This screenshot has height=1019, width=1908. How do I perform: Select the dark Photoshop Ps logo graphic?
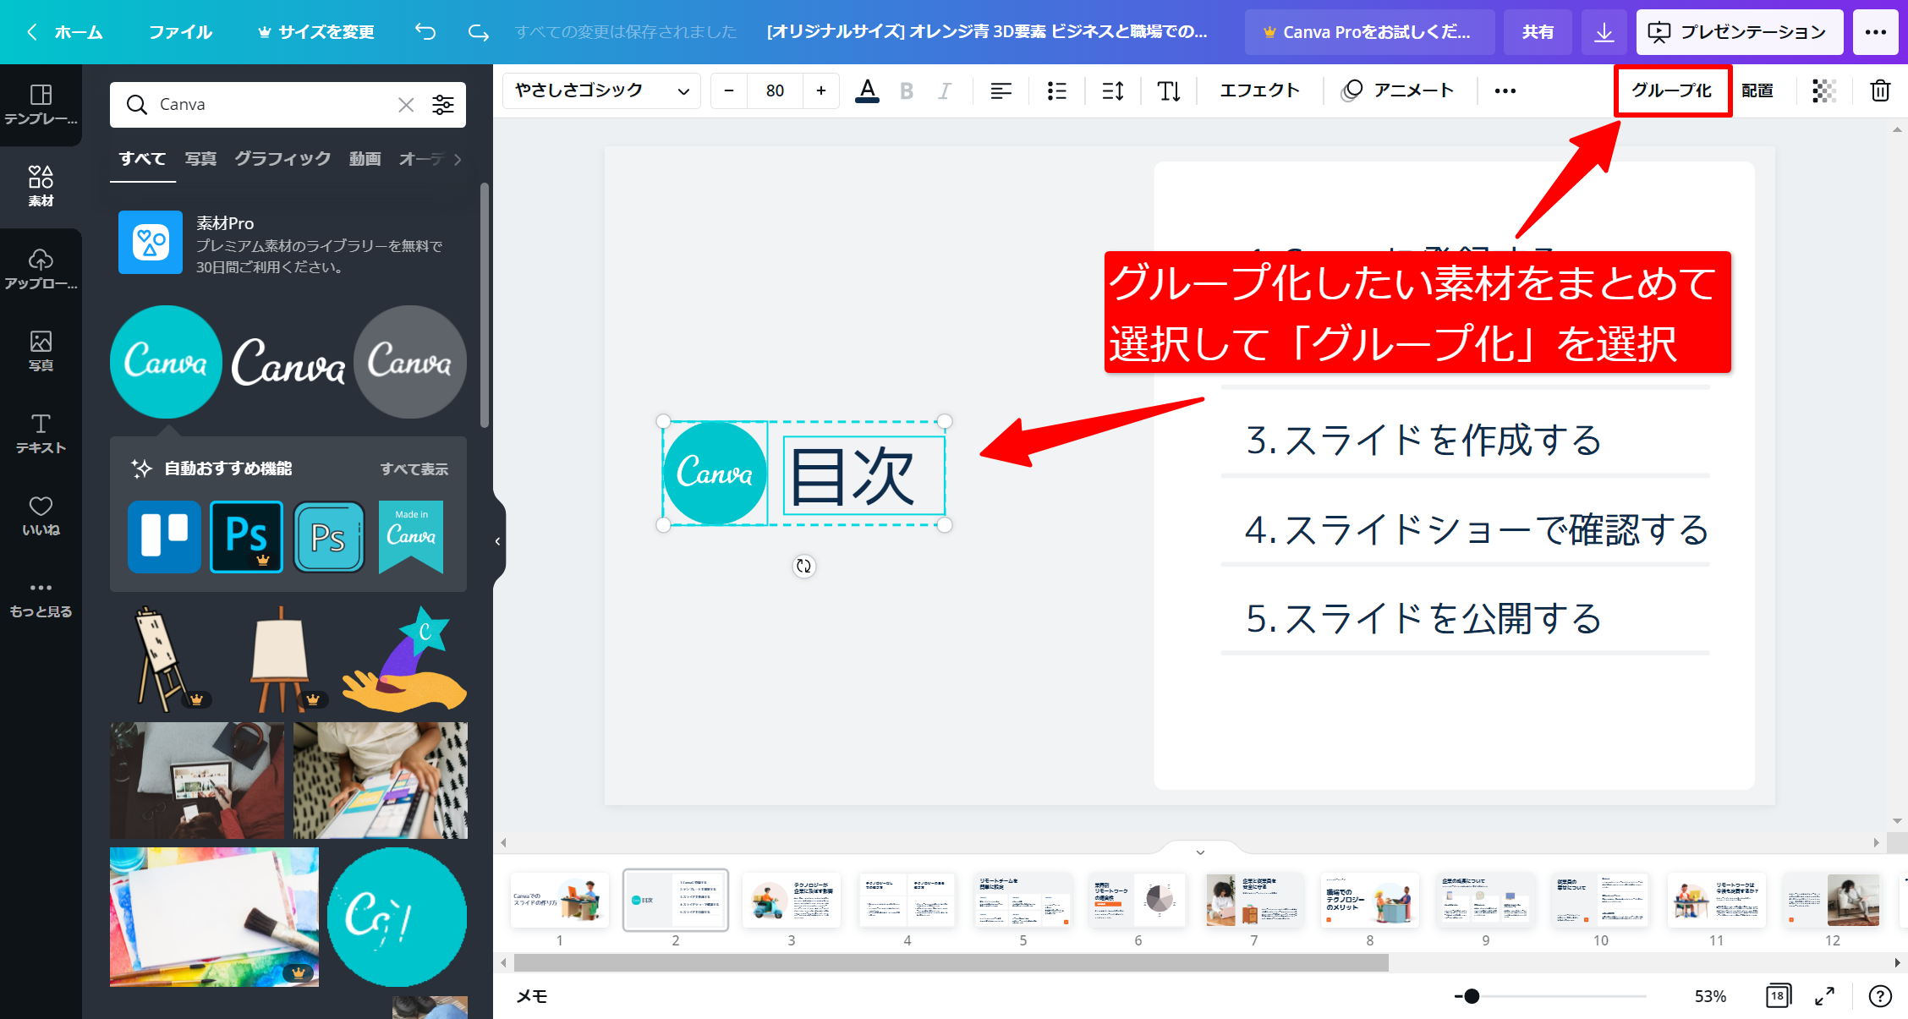click(246, 536)
